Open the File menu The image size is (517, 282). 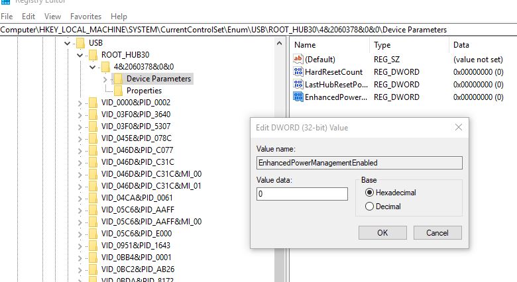[x=7, y=16]
